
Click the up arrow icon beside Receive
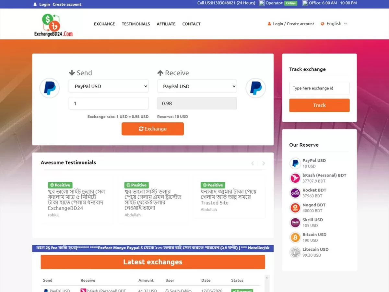[160, 73]
